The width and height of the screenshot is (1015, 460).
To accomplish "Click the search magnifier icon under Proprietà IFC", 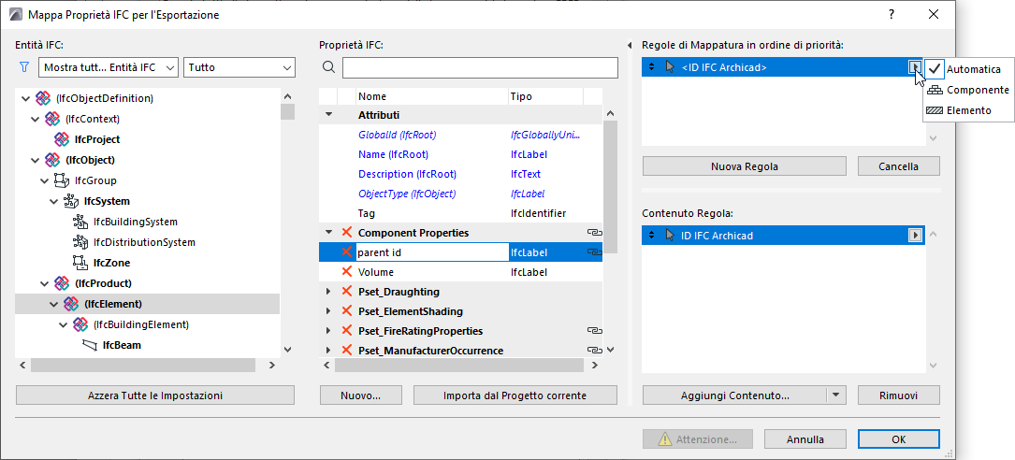I will pos(328,67).
